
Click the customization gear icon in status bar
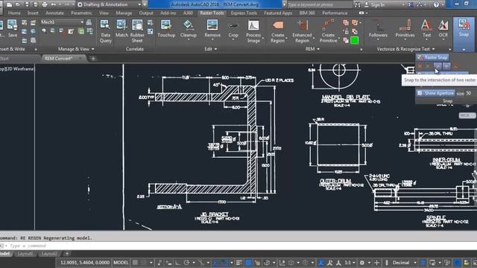pos(362,263)
